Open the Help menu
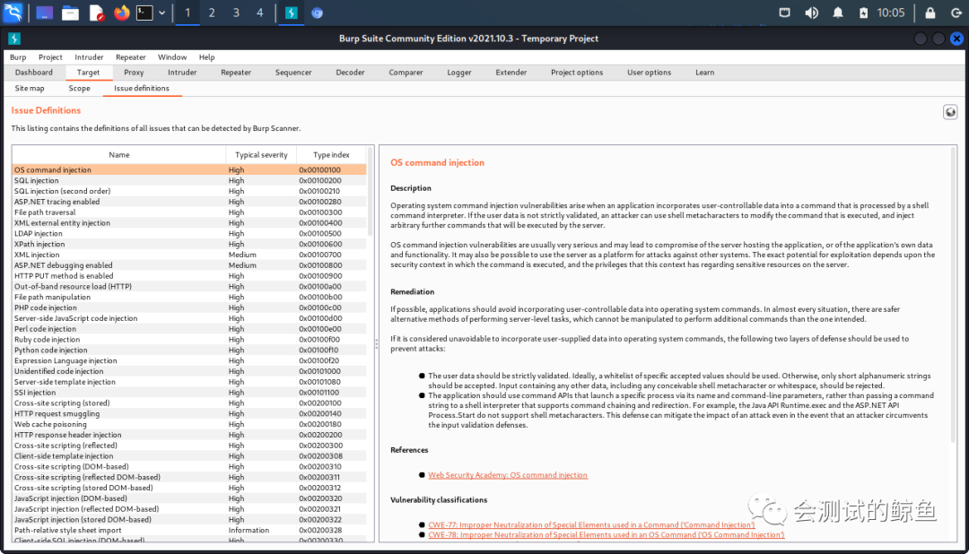 [206, 56]
